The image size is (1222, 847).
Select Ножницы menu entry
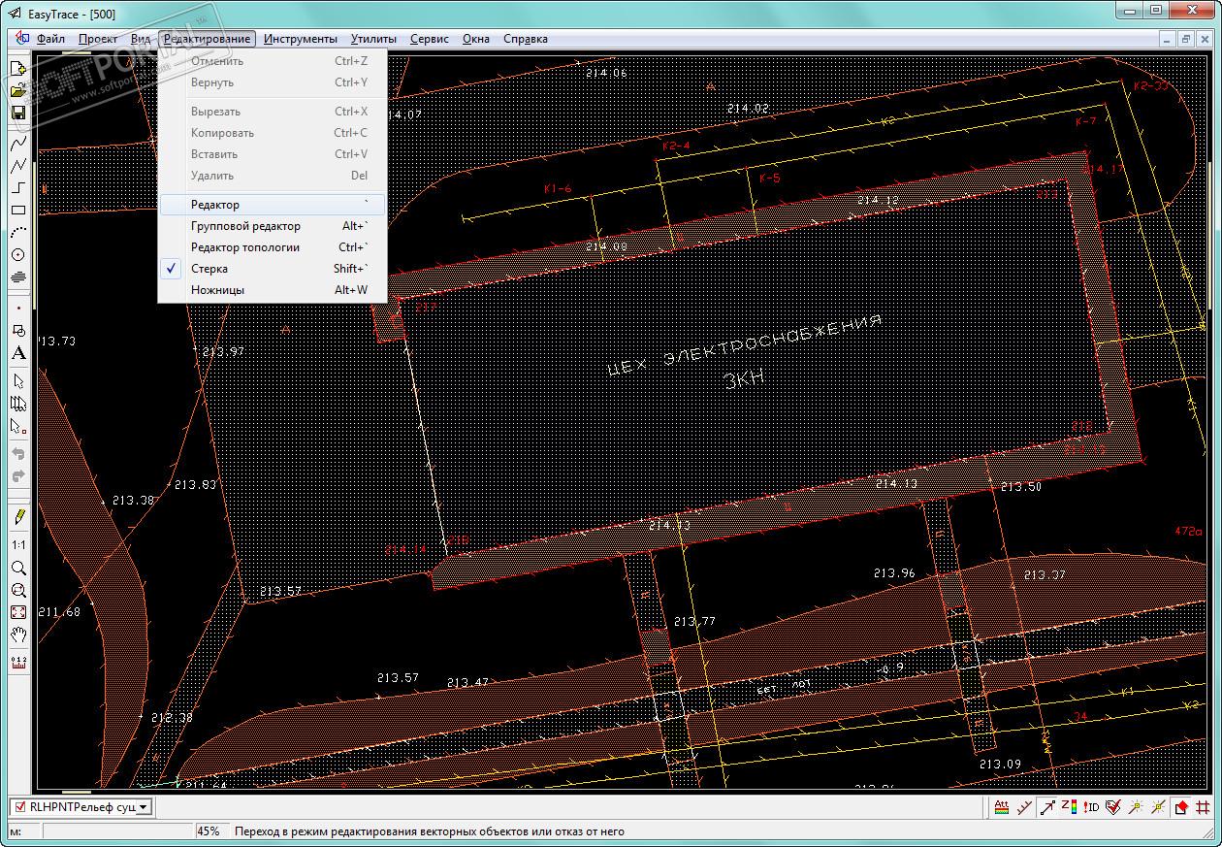pyautogui.click(x=217, y=290)
